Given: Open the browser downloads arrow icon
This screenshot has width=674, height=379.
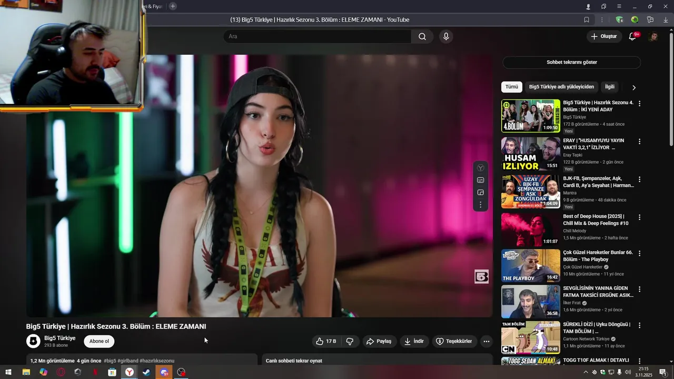Looking at the screenshot, I should 666,19.
